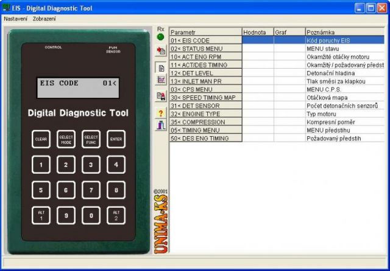Select the text list view document icon
This screenshot has height=271, width=390.
pos(161,68)
